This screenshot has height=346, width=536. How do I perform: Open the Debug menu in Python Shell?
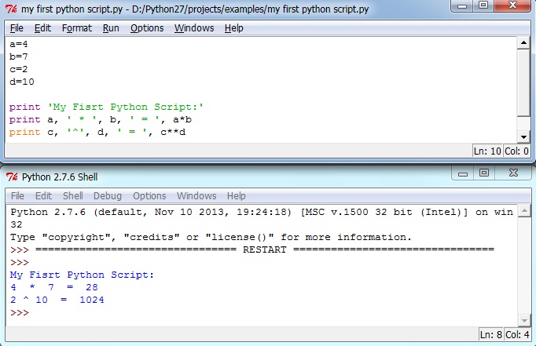pyautogui.click(x=108, y=196)
